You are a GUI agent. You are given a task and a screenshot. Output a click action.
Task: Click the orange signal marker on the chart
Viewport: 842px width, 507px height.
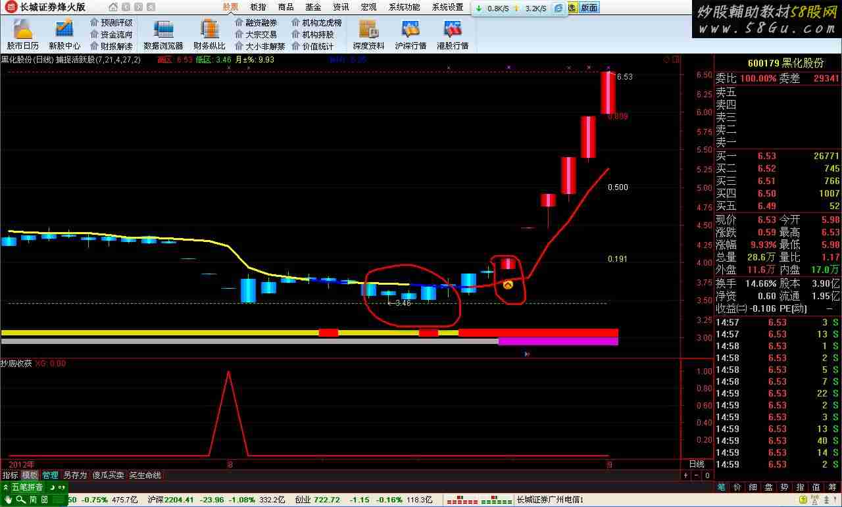[x=508, y=285]
